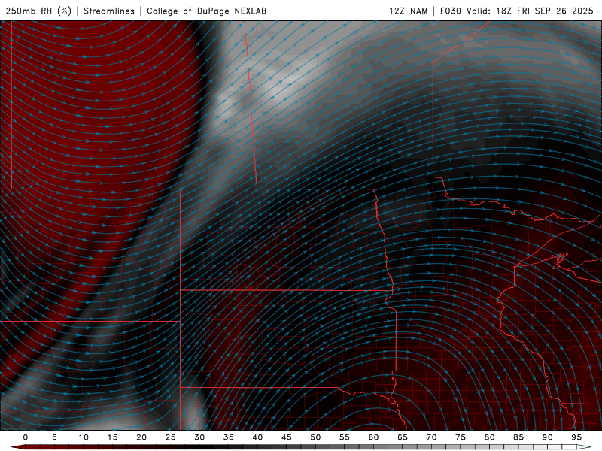Click the '50' value on the color scale
This screenshot has height=451, width=602.
point(315,437)
